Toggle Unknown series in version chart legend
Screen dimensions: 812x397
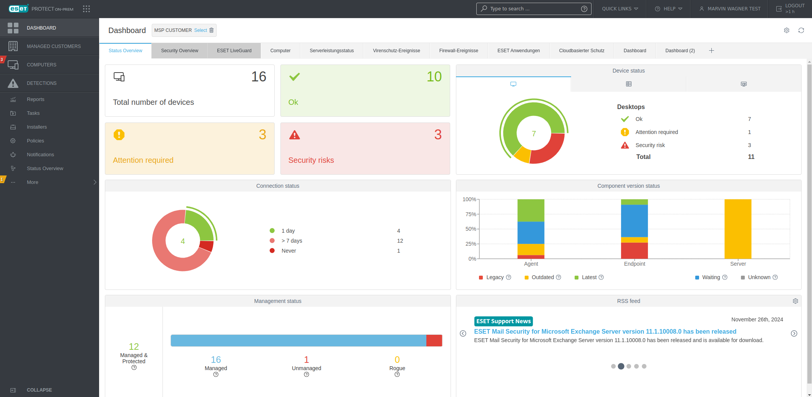756,277
